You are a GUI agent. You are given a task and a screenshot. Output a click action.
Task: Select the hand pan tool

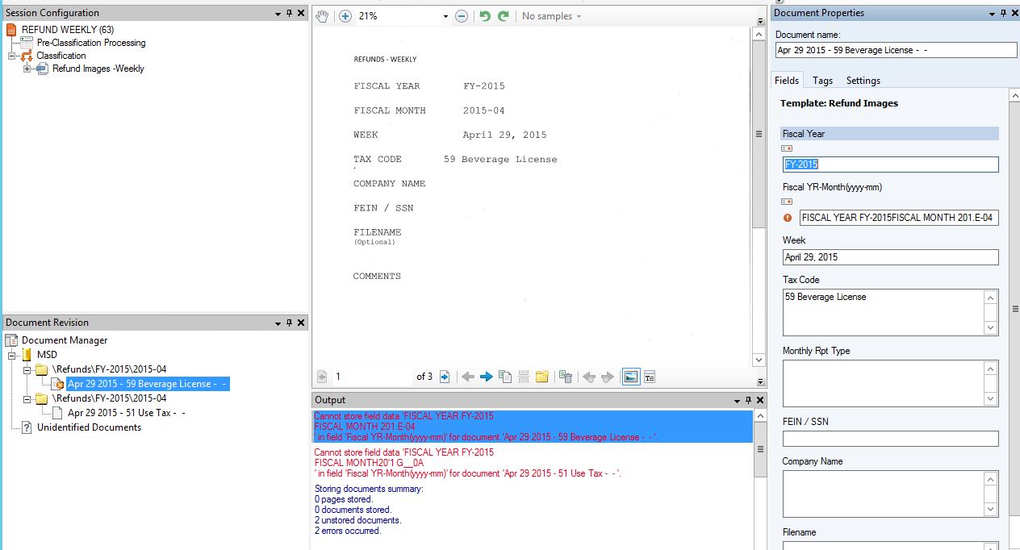(322, 16)
